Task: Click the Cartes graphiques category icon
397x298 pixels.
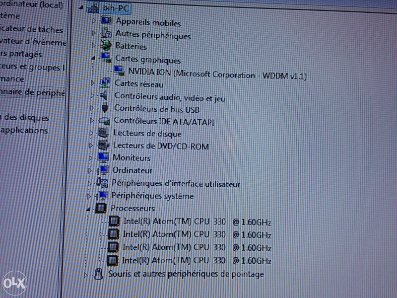Action: click(x=106, y=58)
